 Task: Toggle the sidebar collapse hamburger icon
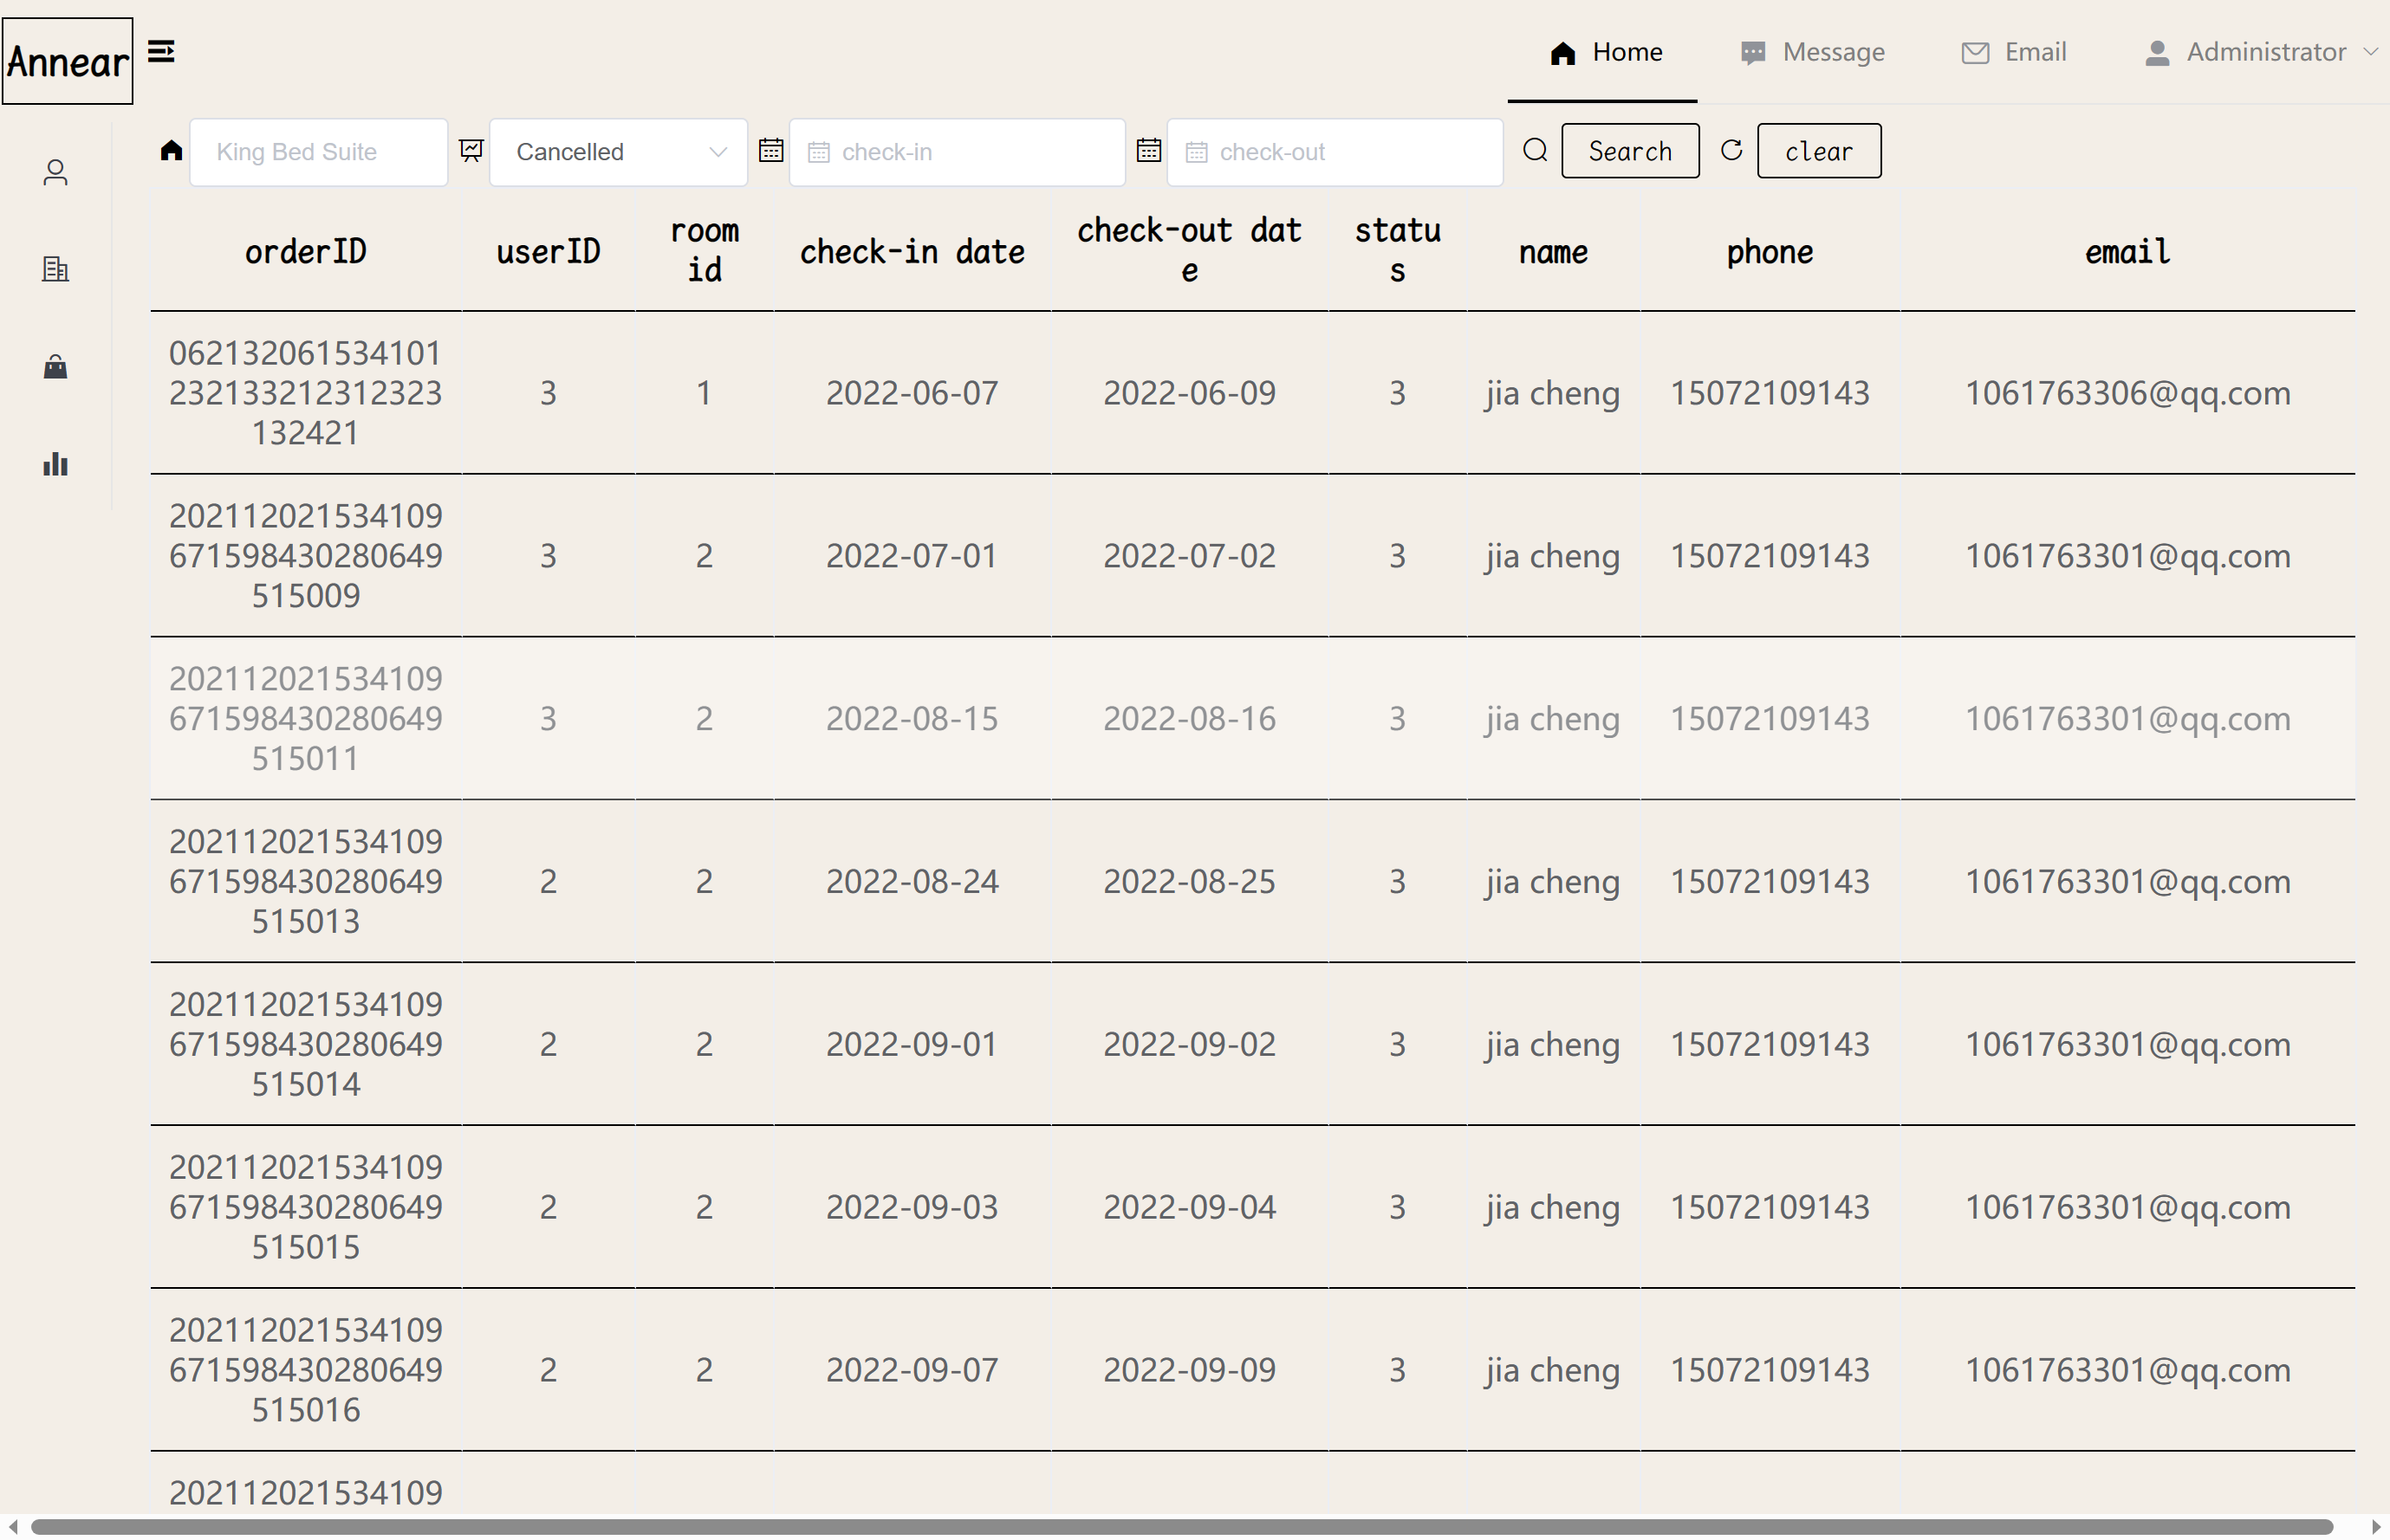click(161, 51)
